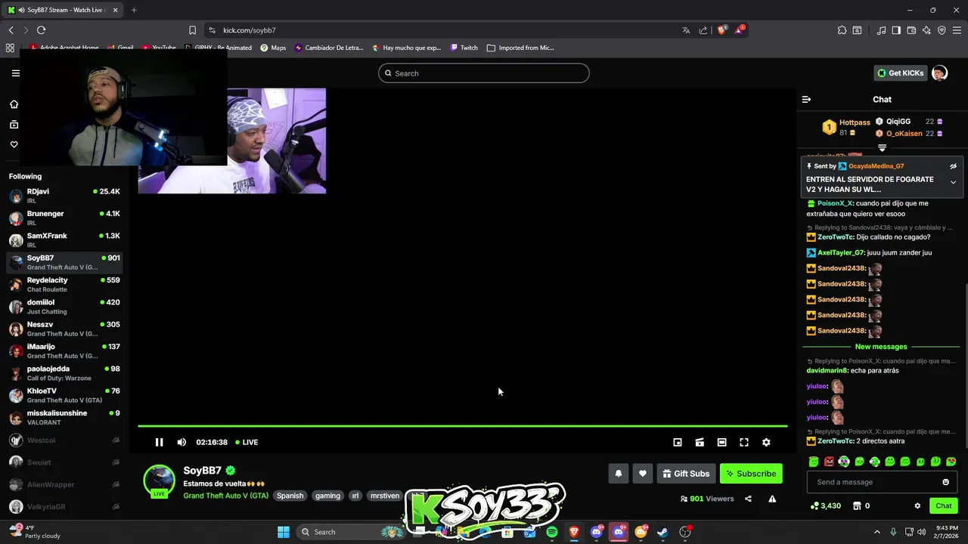Image resolution: width=968 pixels, height=544 pixels.
Task: Open browser extensions puzzle icon
Action: coord(842,30)
